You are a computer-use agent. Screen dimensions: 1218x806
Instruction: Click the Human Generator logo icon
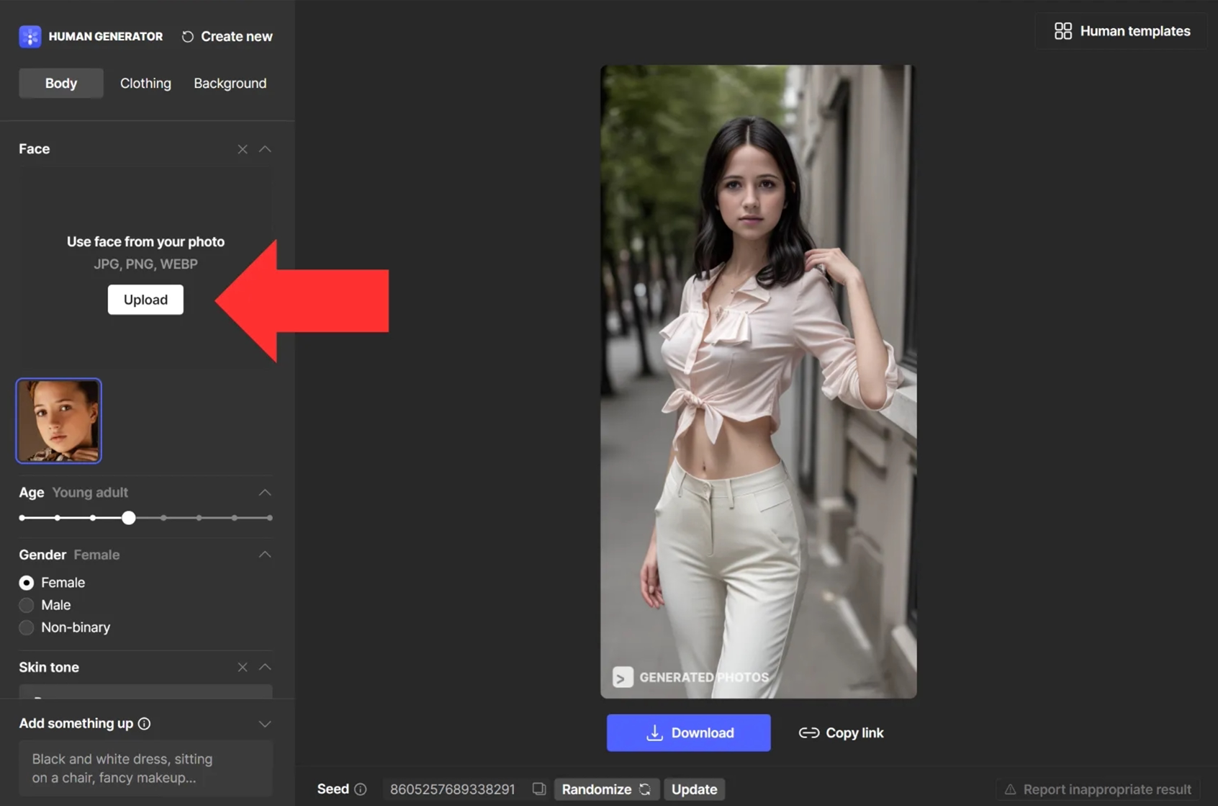(x=30, y=36)
